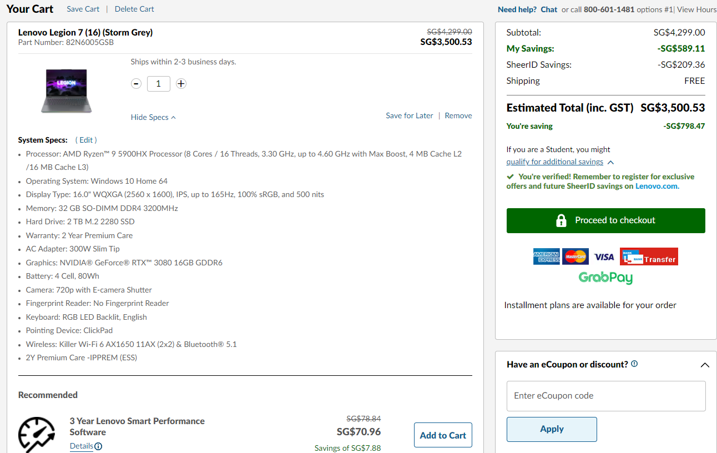The image size is (717, 453).
Task: Collapse eCoupon section with chevron
Action: [x=705, y=365]
